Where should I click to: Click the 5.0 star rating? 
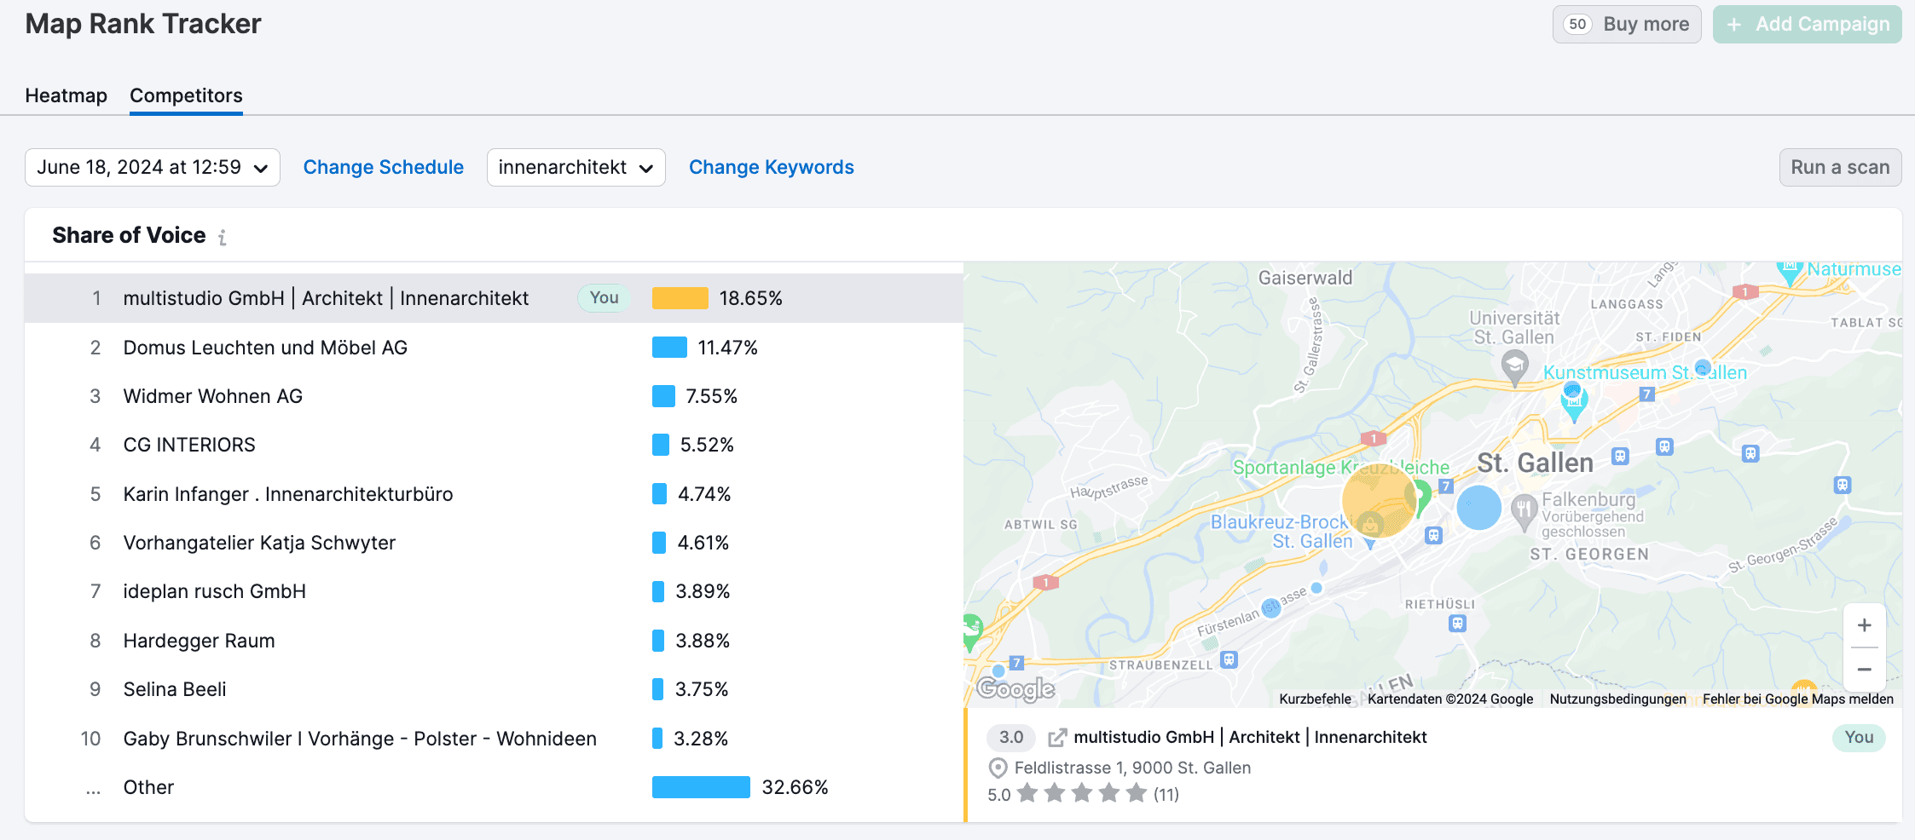point(998,795)
